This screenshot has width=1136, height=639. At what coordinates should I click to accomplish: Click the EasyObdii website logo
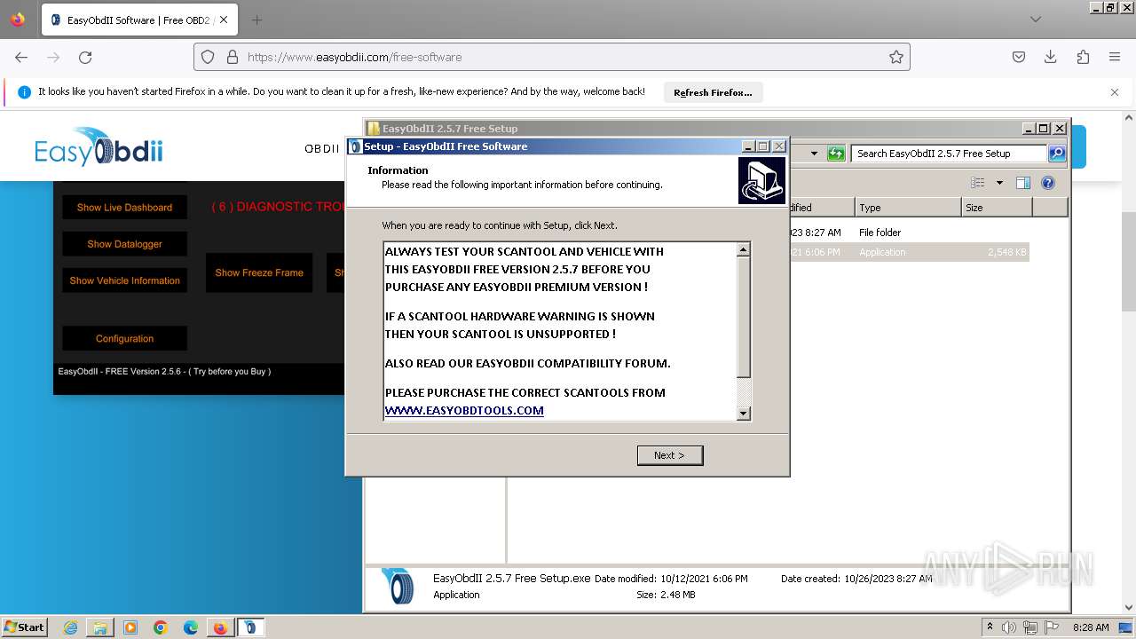99,147
